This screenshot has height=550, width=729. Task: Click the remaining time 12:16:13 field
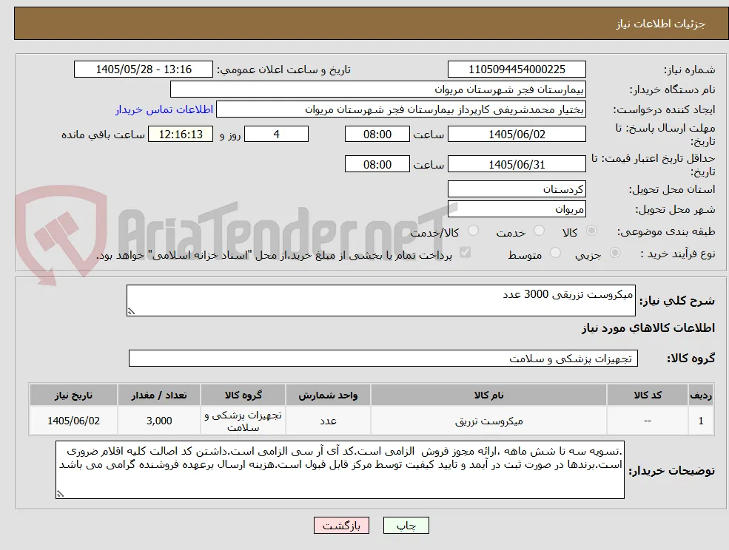pos(181,135)
